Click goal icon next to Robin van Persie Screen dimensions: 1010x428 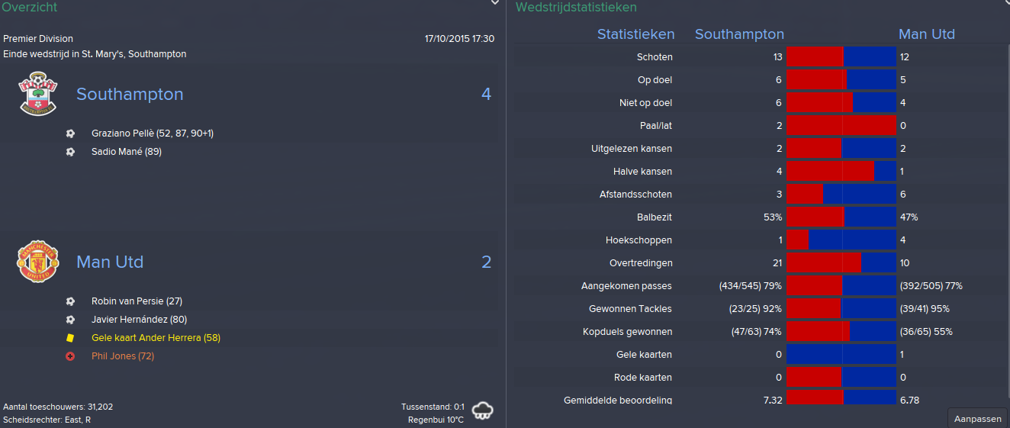click(70, 301)
